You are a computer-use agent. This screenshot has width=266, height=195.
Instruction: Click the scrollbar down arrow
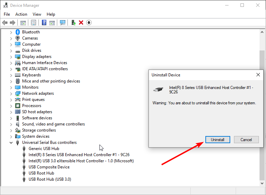[262, 183]
